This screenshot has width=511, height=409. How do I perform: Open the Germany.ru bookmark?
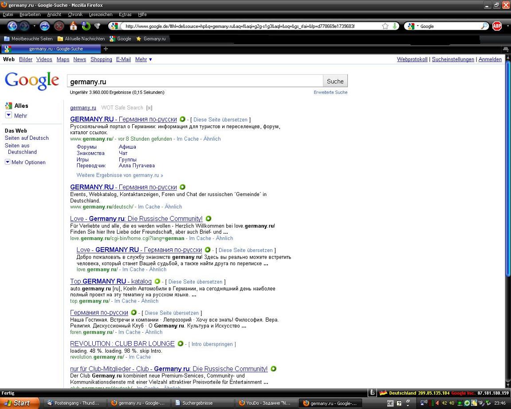point(150,39)
